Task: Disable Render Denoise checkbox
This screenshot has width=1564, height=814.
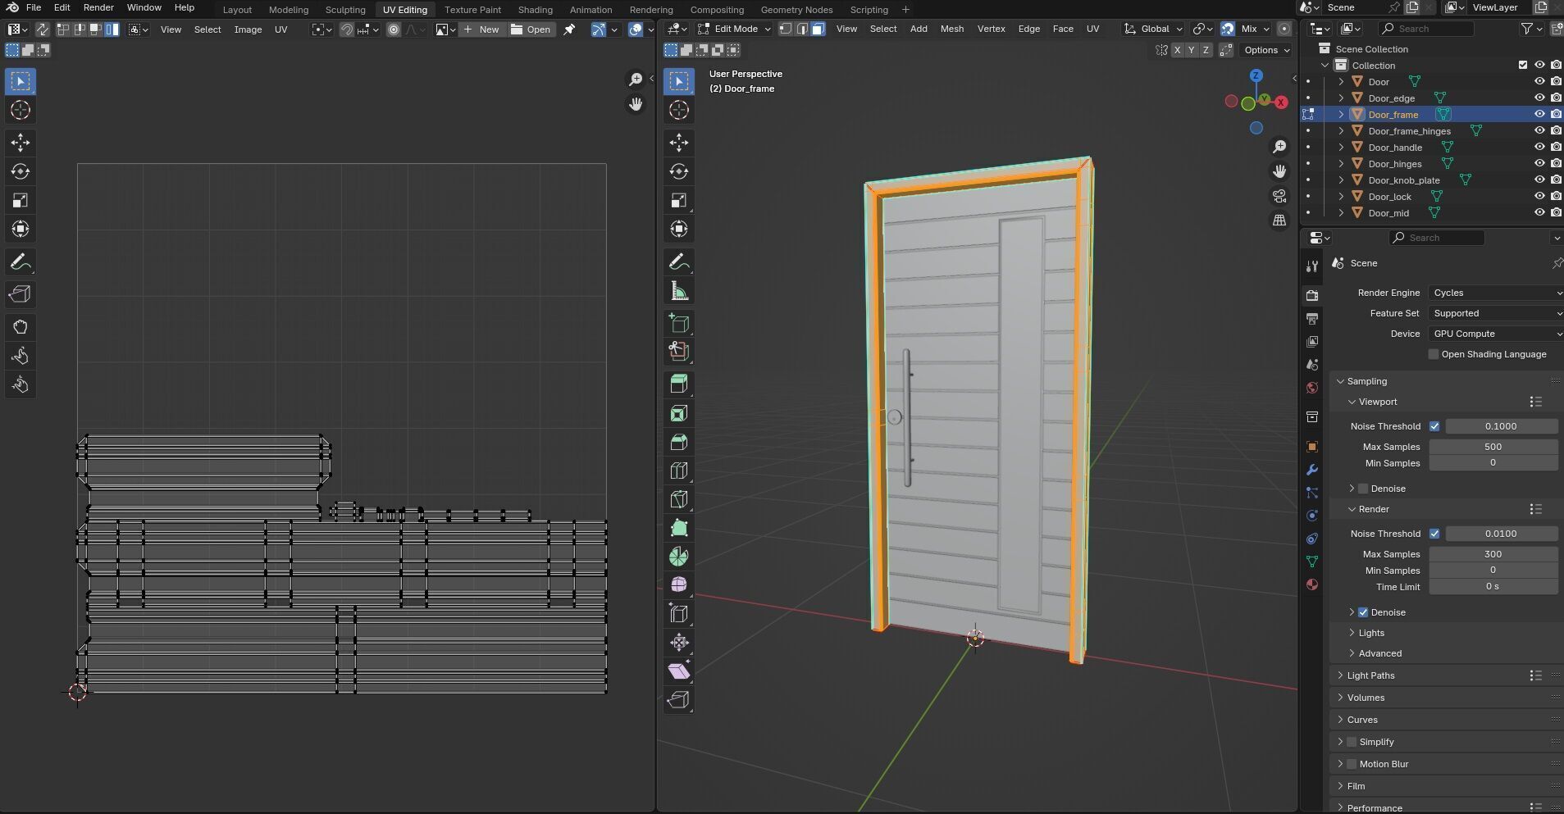Action: [1363, 612]
